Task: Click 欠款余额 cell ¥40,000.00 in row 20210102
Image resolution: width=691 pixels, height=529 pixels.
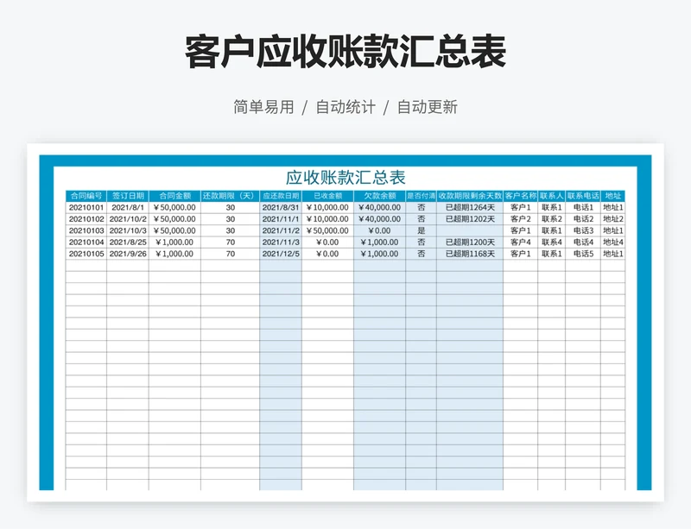Action: pos(379,219)
